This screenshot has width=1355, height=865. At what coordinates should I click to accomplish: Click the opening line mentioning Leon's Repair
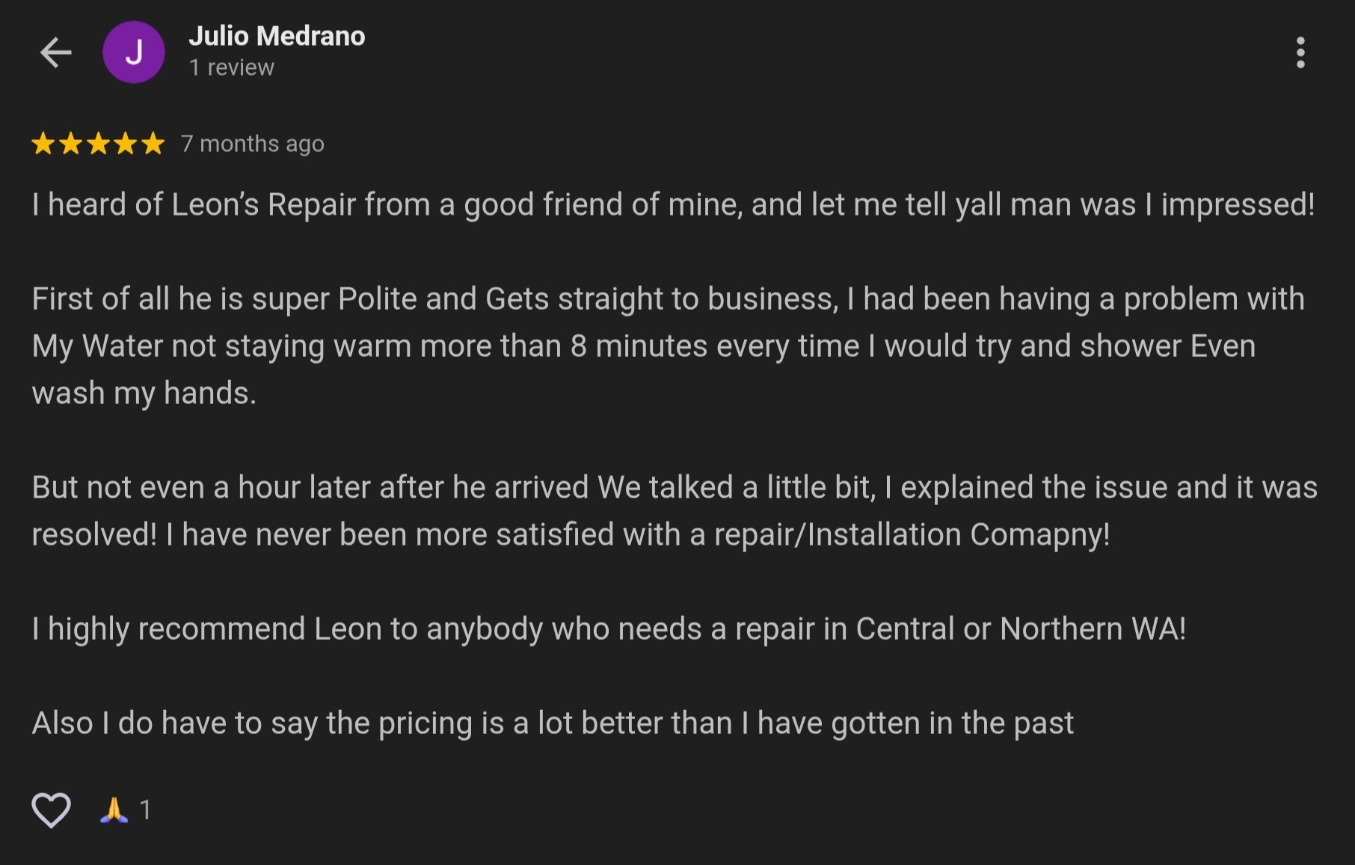(673, 204)
